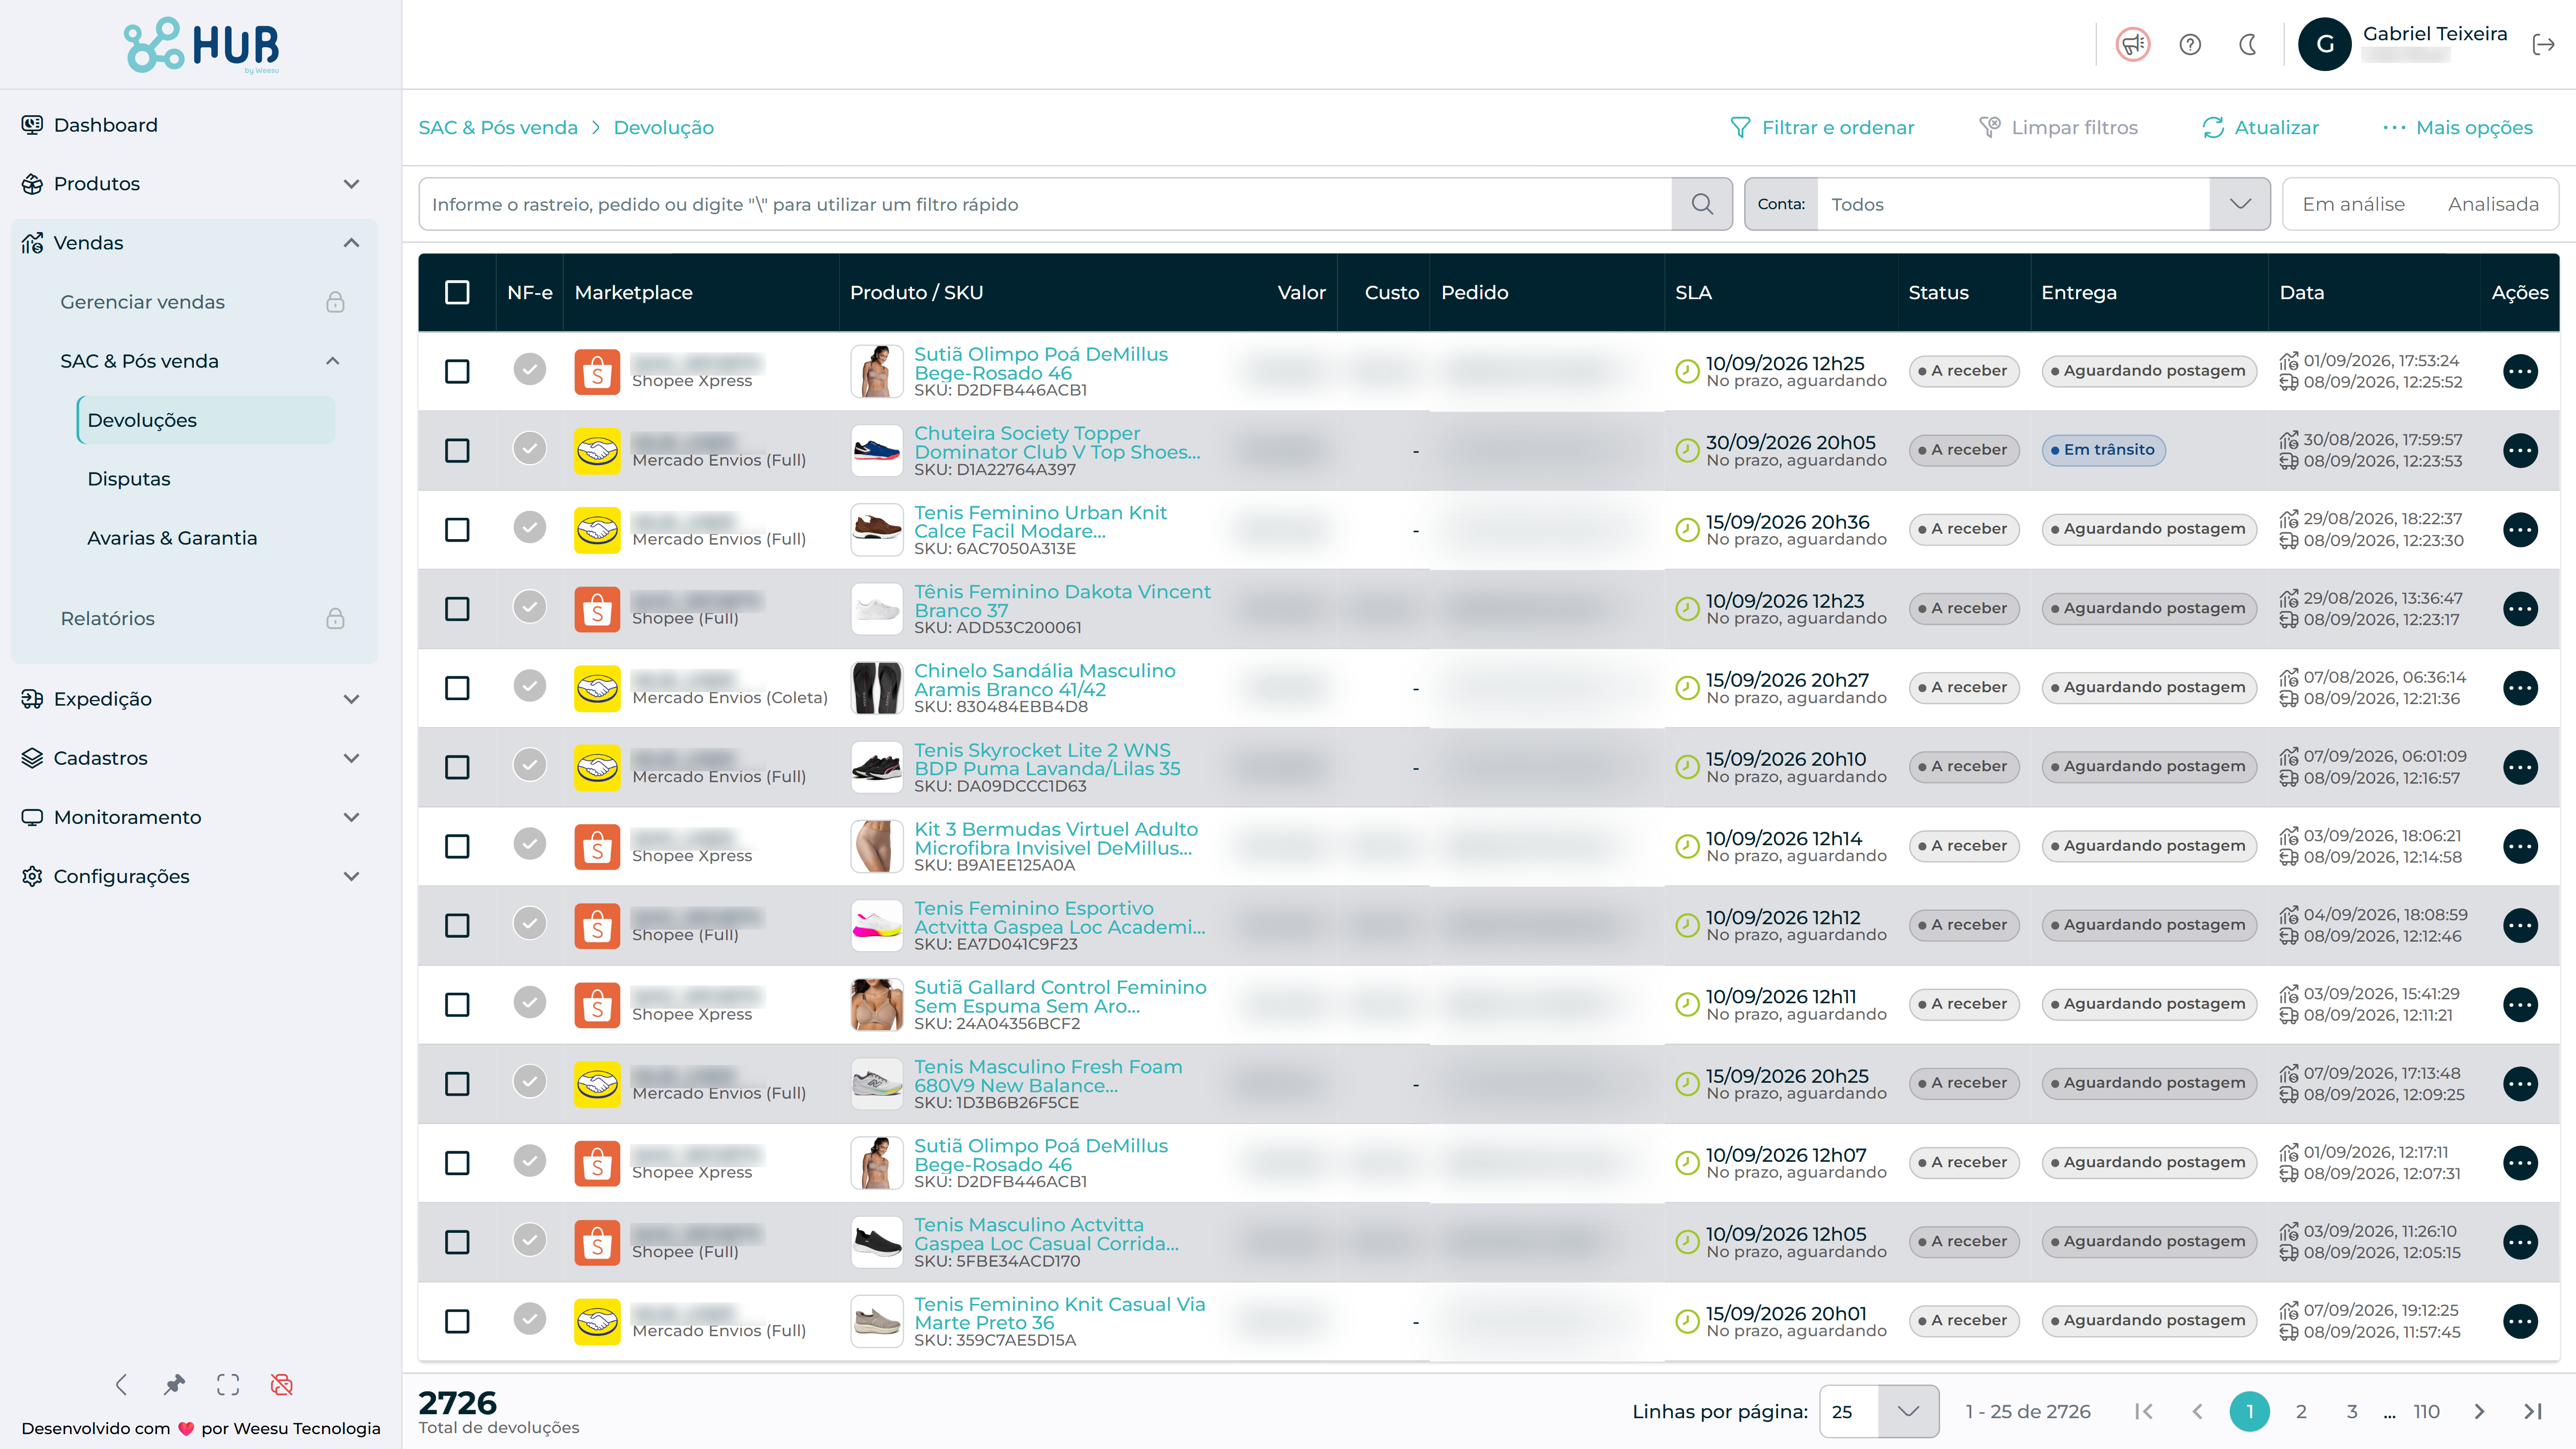This screenshot has height=1449, width=2576.
Task: Click the red privacy icon in sidebar footer
Action: click(x=282, y=1385)
